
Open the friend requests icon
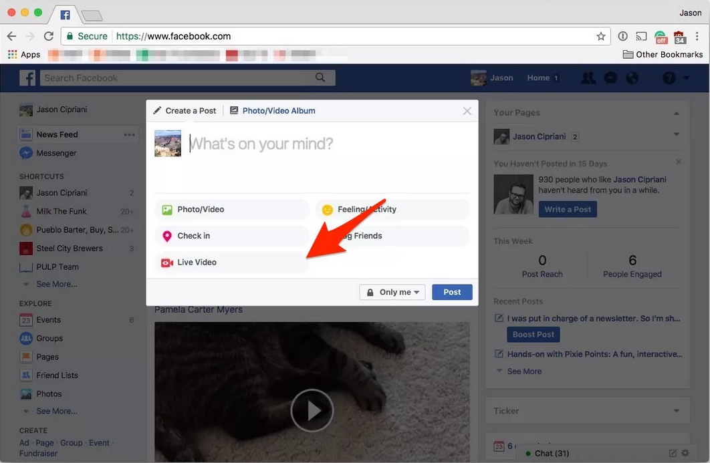(x=588, y=78)
